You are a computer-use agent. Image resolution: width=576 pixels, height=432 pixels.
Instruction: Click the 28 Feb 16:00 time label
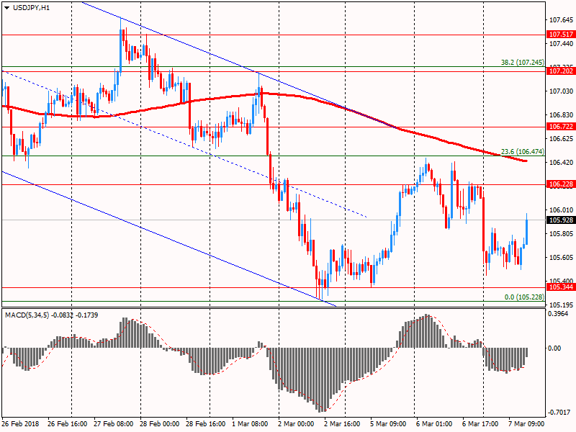coord(206,424)
